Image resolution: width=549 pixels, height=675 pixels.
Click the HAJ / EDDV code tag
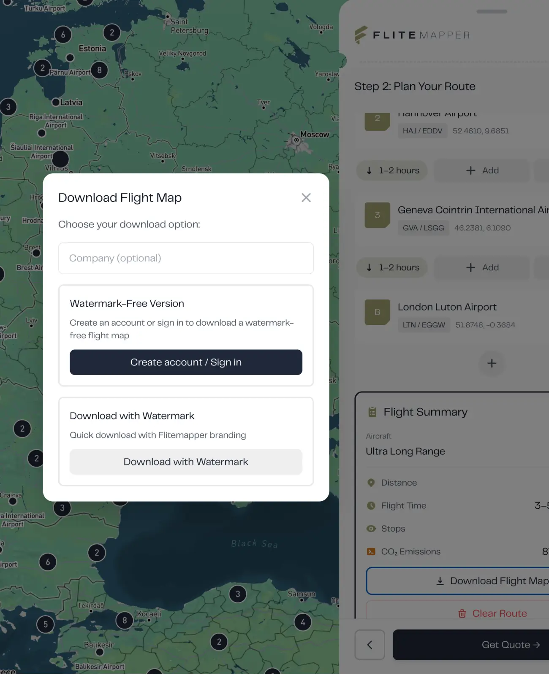[422, 131]
